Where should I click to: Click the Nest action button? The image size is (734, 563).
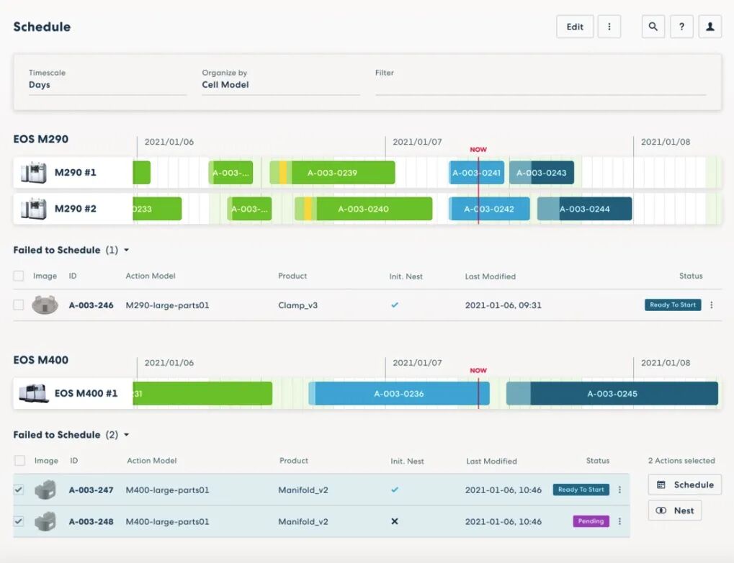(674, 510)
